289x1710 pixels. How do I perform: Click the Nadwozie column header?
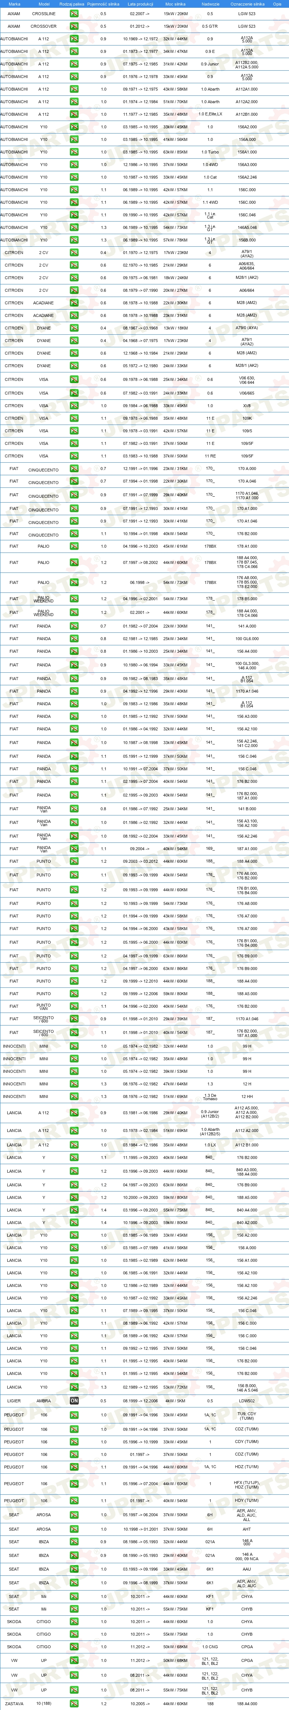[210, 4]
